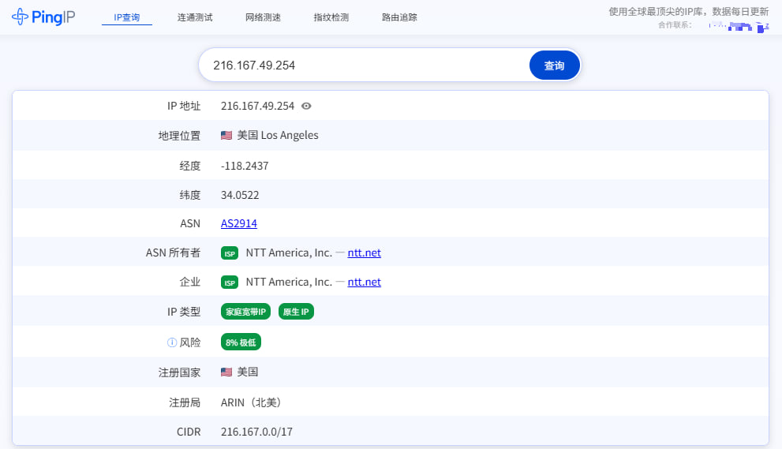Click NTT America, Inc. in 企业 row
Image resolution: width=782 pixels, height=449 pixels.
pyautogui.click(x=289, y=282)
